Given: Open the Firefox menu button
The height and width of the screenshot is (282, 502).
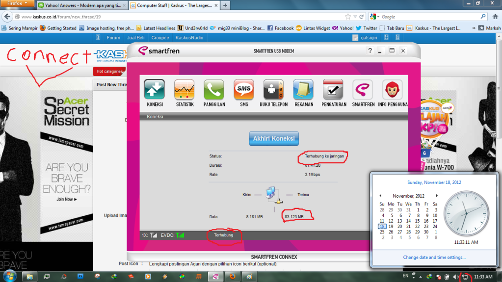Looking at the screenshot, I should click(17, 3).
